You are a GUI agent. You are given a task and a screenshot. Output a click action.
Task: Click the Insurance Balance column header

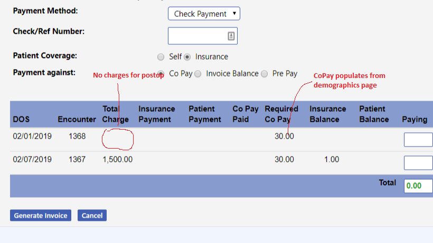[327, 114]
